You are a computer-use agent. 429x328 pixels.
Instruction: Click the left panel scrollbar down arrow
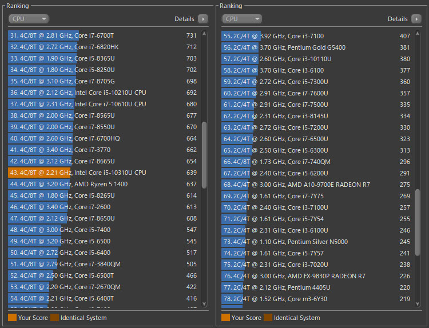[204, 305]
